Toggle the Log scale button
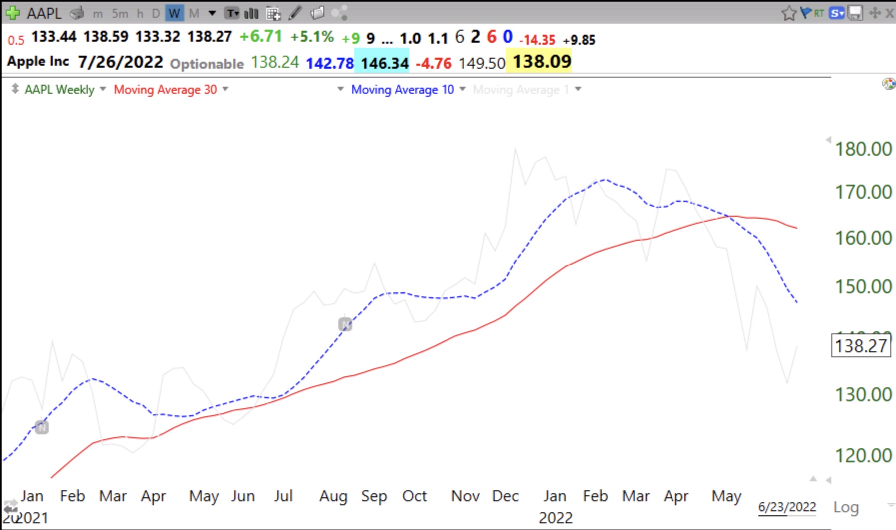Viewport: 896px width, 530px height. tap(846, 507)
